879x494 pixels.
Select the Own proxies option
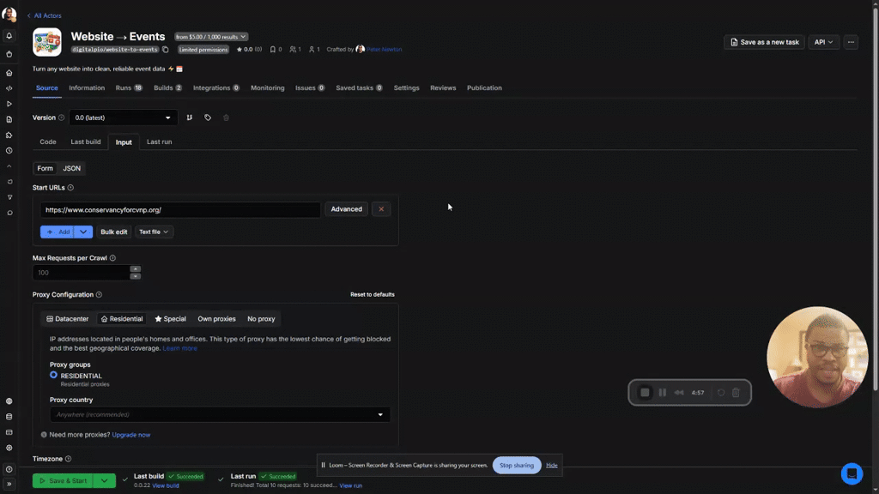pyautogui.click(x=216, y=319)
